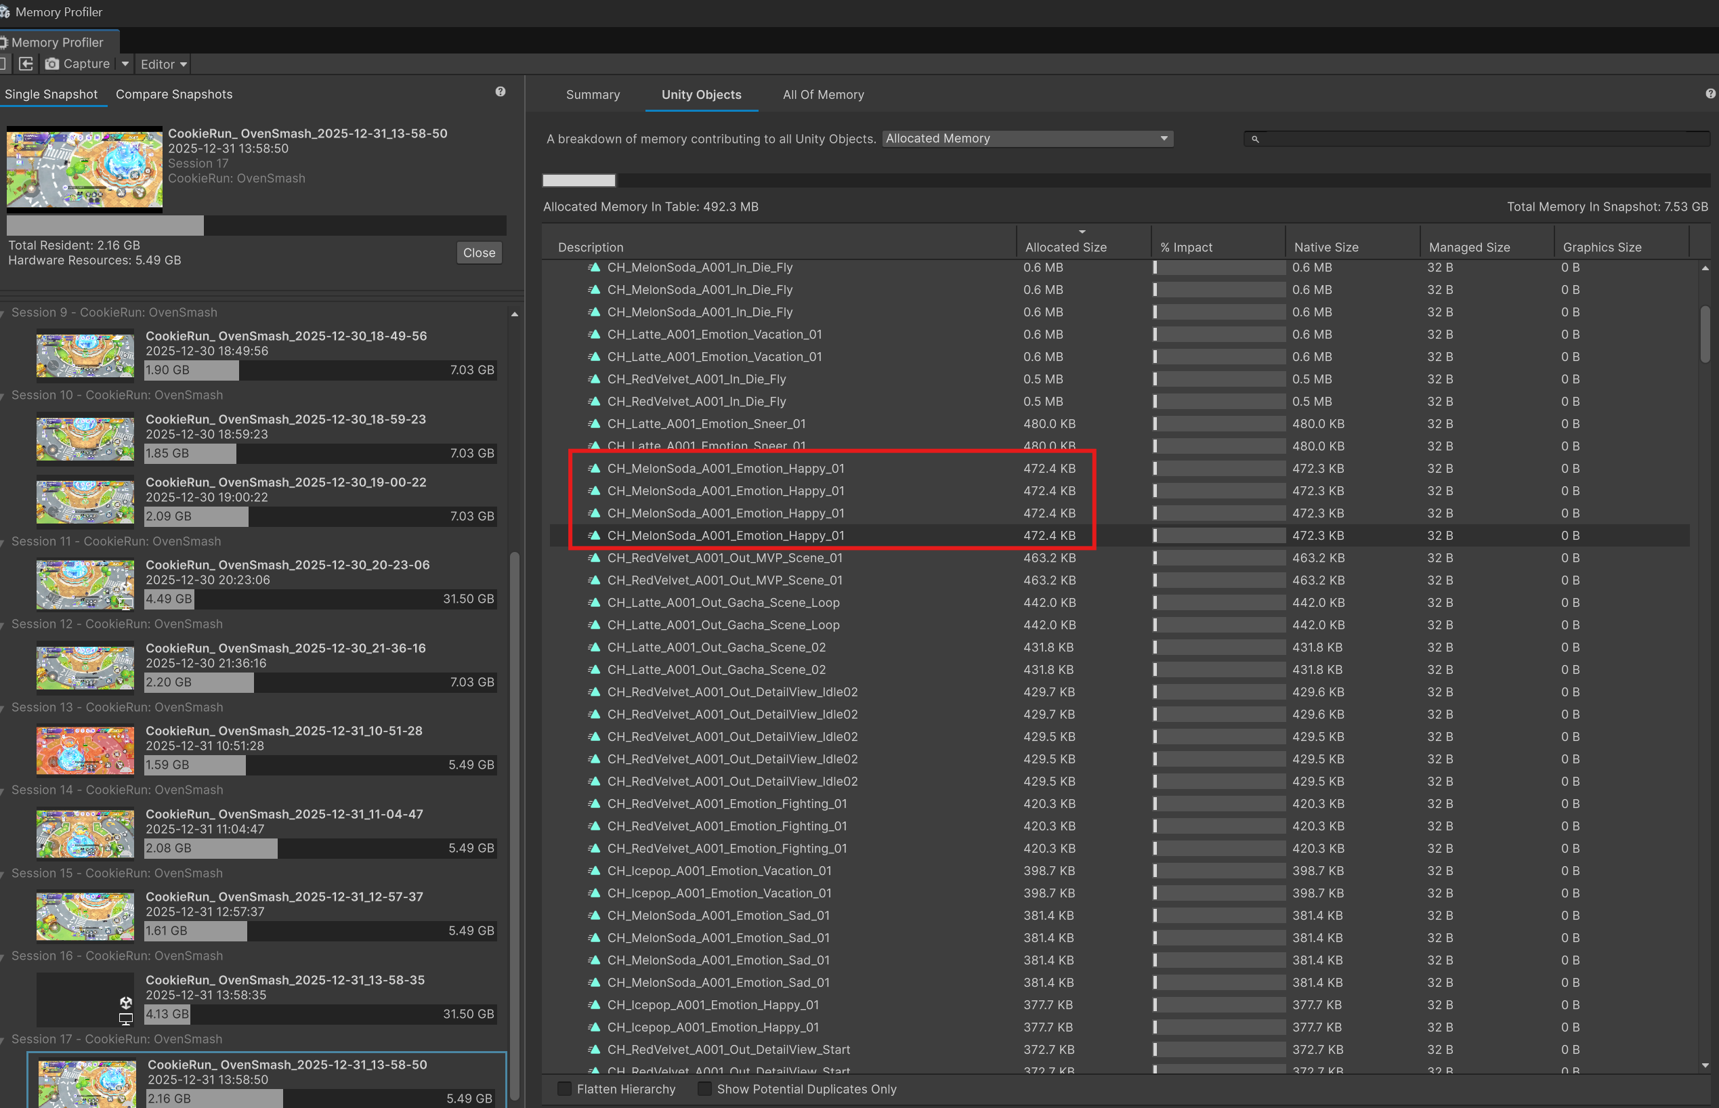The height and width of the screenshot is (1108, 1719).
Task: Click the table scroll up arrow
Action: (1705, 268)
